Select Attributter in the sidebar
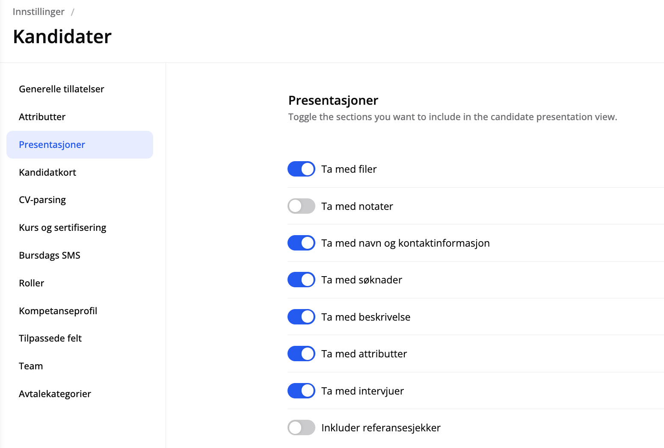Screen dimensions: 664x448 42,117
